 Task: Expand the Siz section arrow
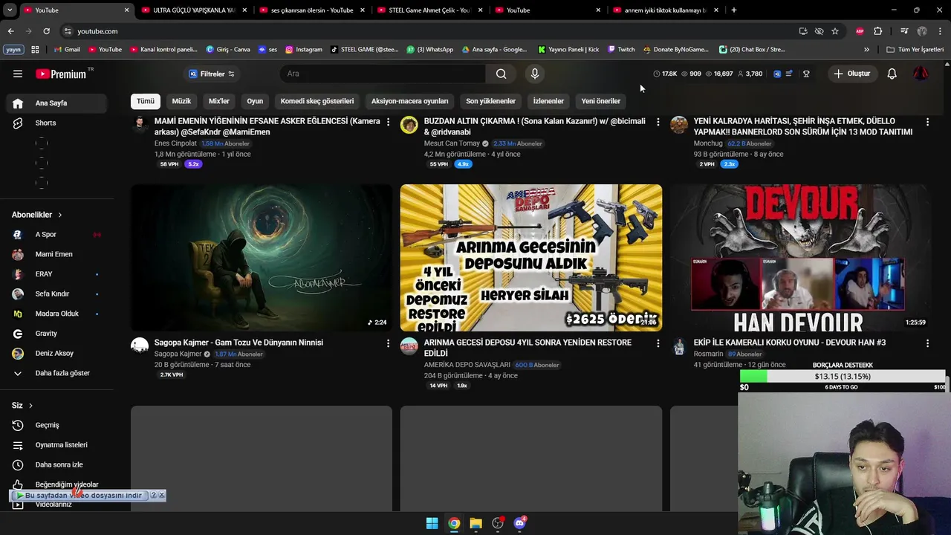[30, 406]
